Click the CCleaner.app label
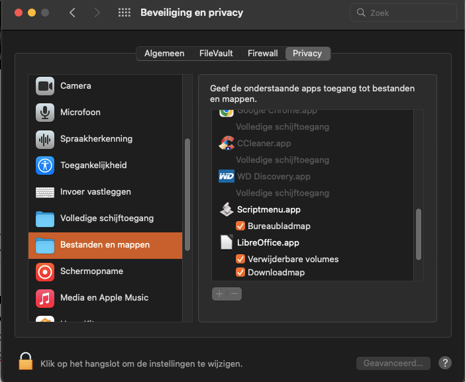Image resolution: width=465 pixels, height=382 pixels. (x=264, y=144)
